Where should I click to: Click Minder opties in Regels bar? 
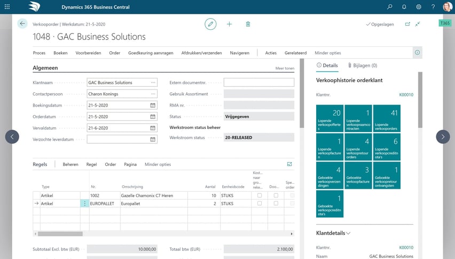pos(158,164)
